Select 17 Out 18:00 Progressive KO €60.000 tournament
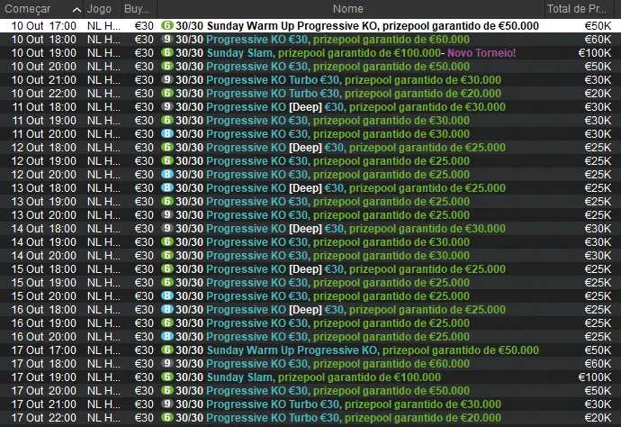 click(310, 363)
